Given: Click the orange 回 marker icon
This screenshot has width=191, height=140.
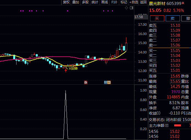Looking at the screenshot, I should click(x=109, y=82).
